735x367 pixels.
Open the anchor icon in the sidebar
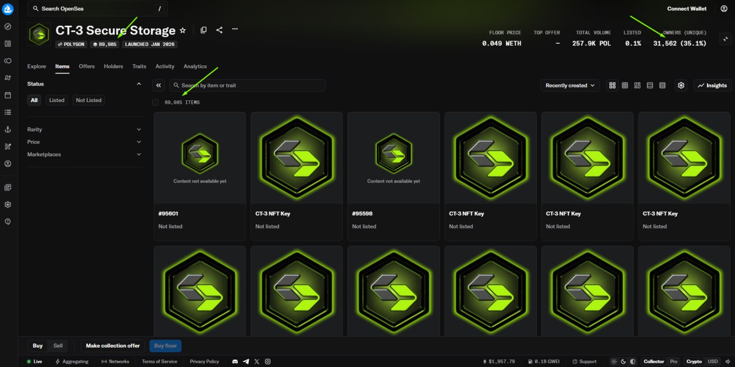(x=8, y=130)
